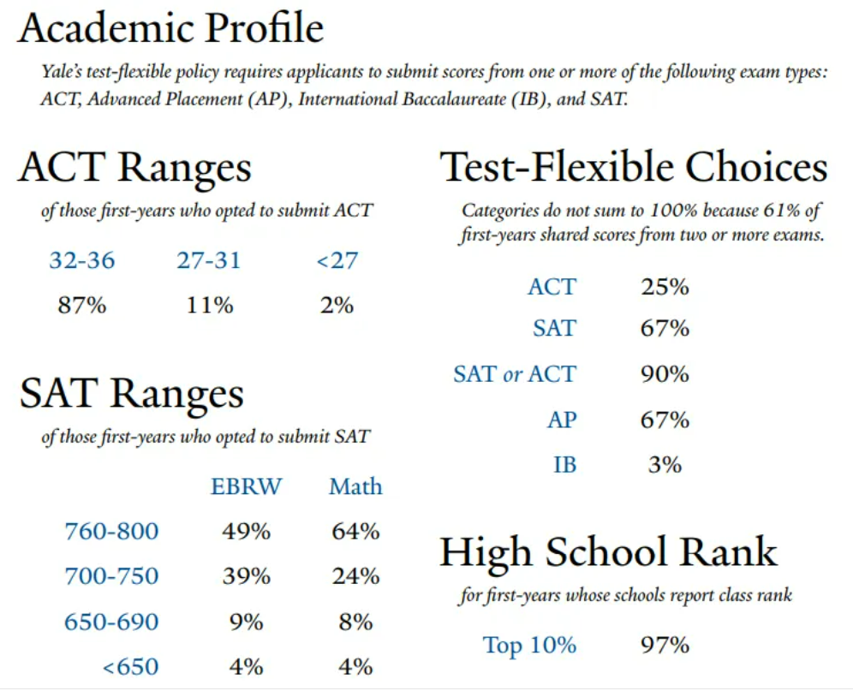This screenshot has height=691, width=853.
Task: Click the 760-800 SAT range label
Action: coord(111,532)
